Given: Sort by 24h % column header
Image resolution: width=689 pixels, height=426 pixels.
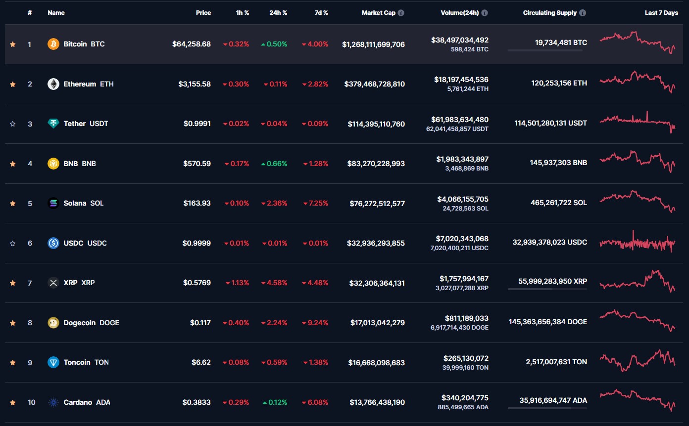Looking at the screenshot, I should tap(278, 13).
